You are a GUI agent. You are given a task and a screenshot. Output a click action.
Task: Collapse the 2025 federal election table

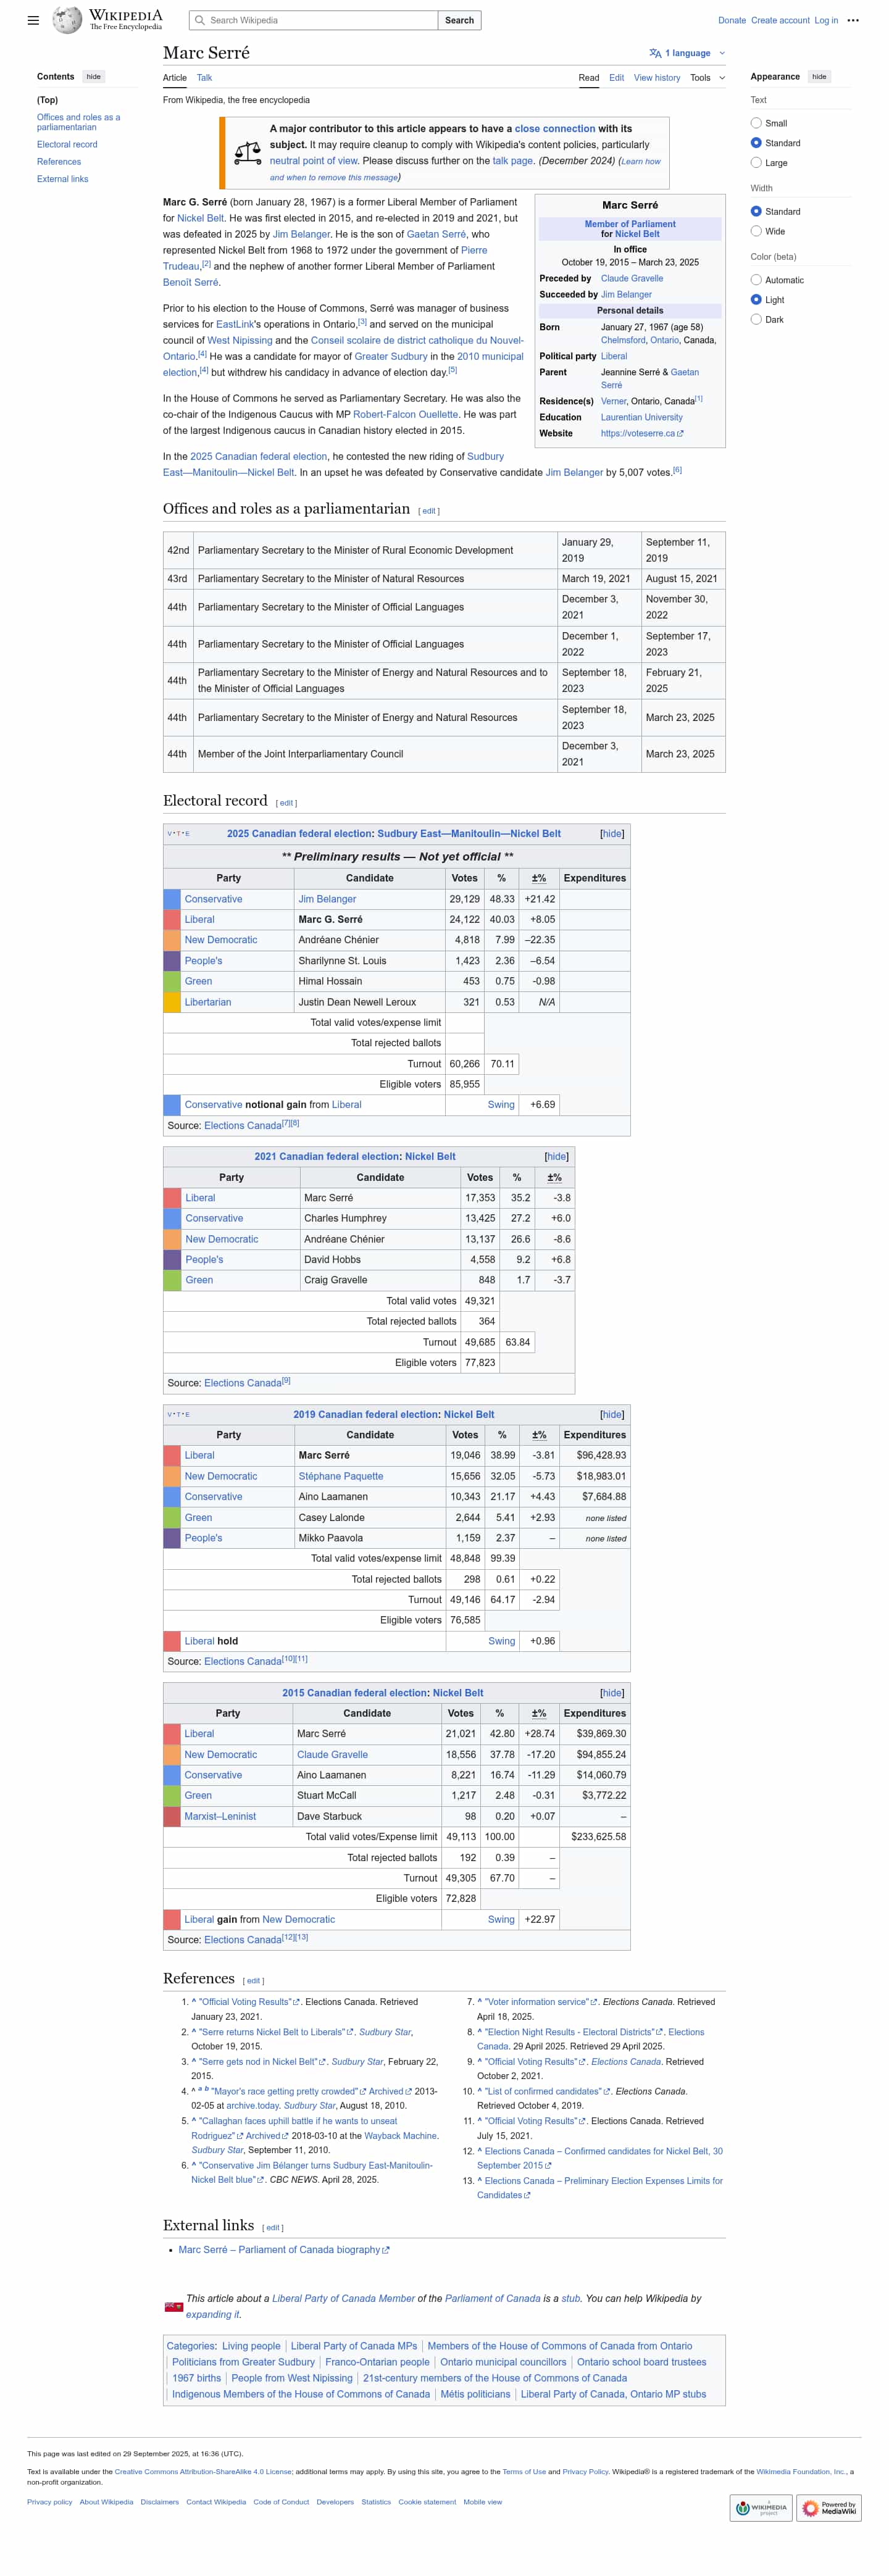[x=612, y=833]
